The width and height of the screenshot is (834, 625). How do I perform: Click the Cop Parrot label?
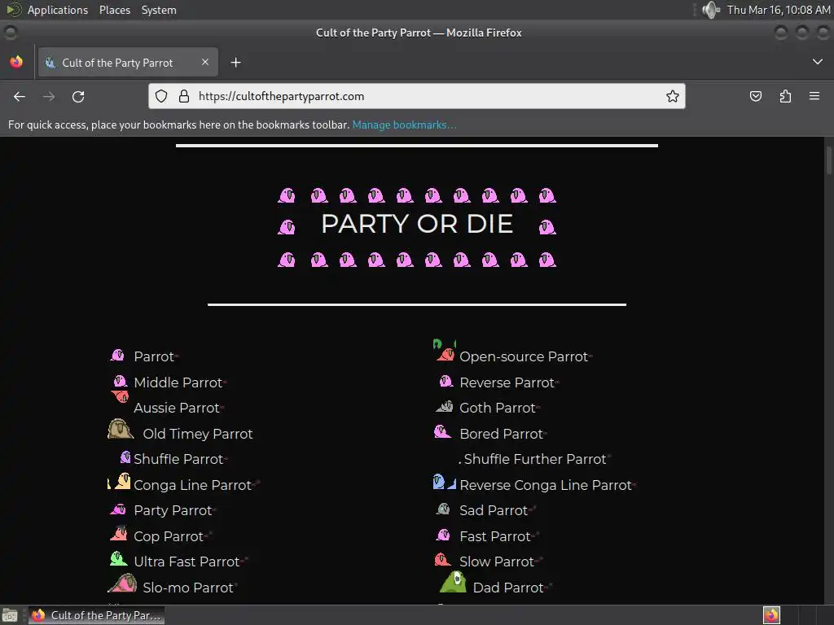coord(169,537)
